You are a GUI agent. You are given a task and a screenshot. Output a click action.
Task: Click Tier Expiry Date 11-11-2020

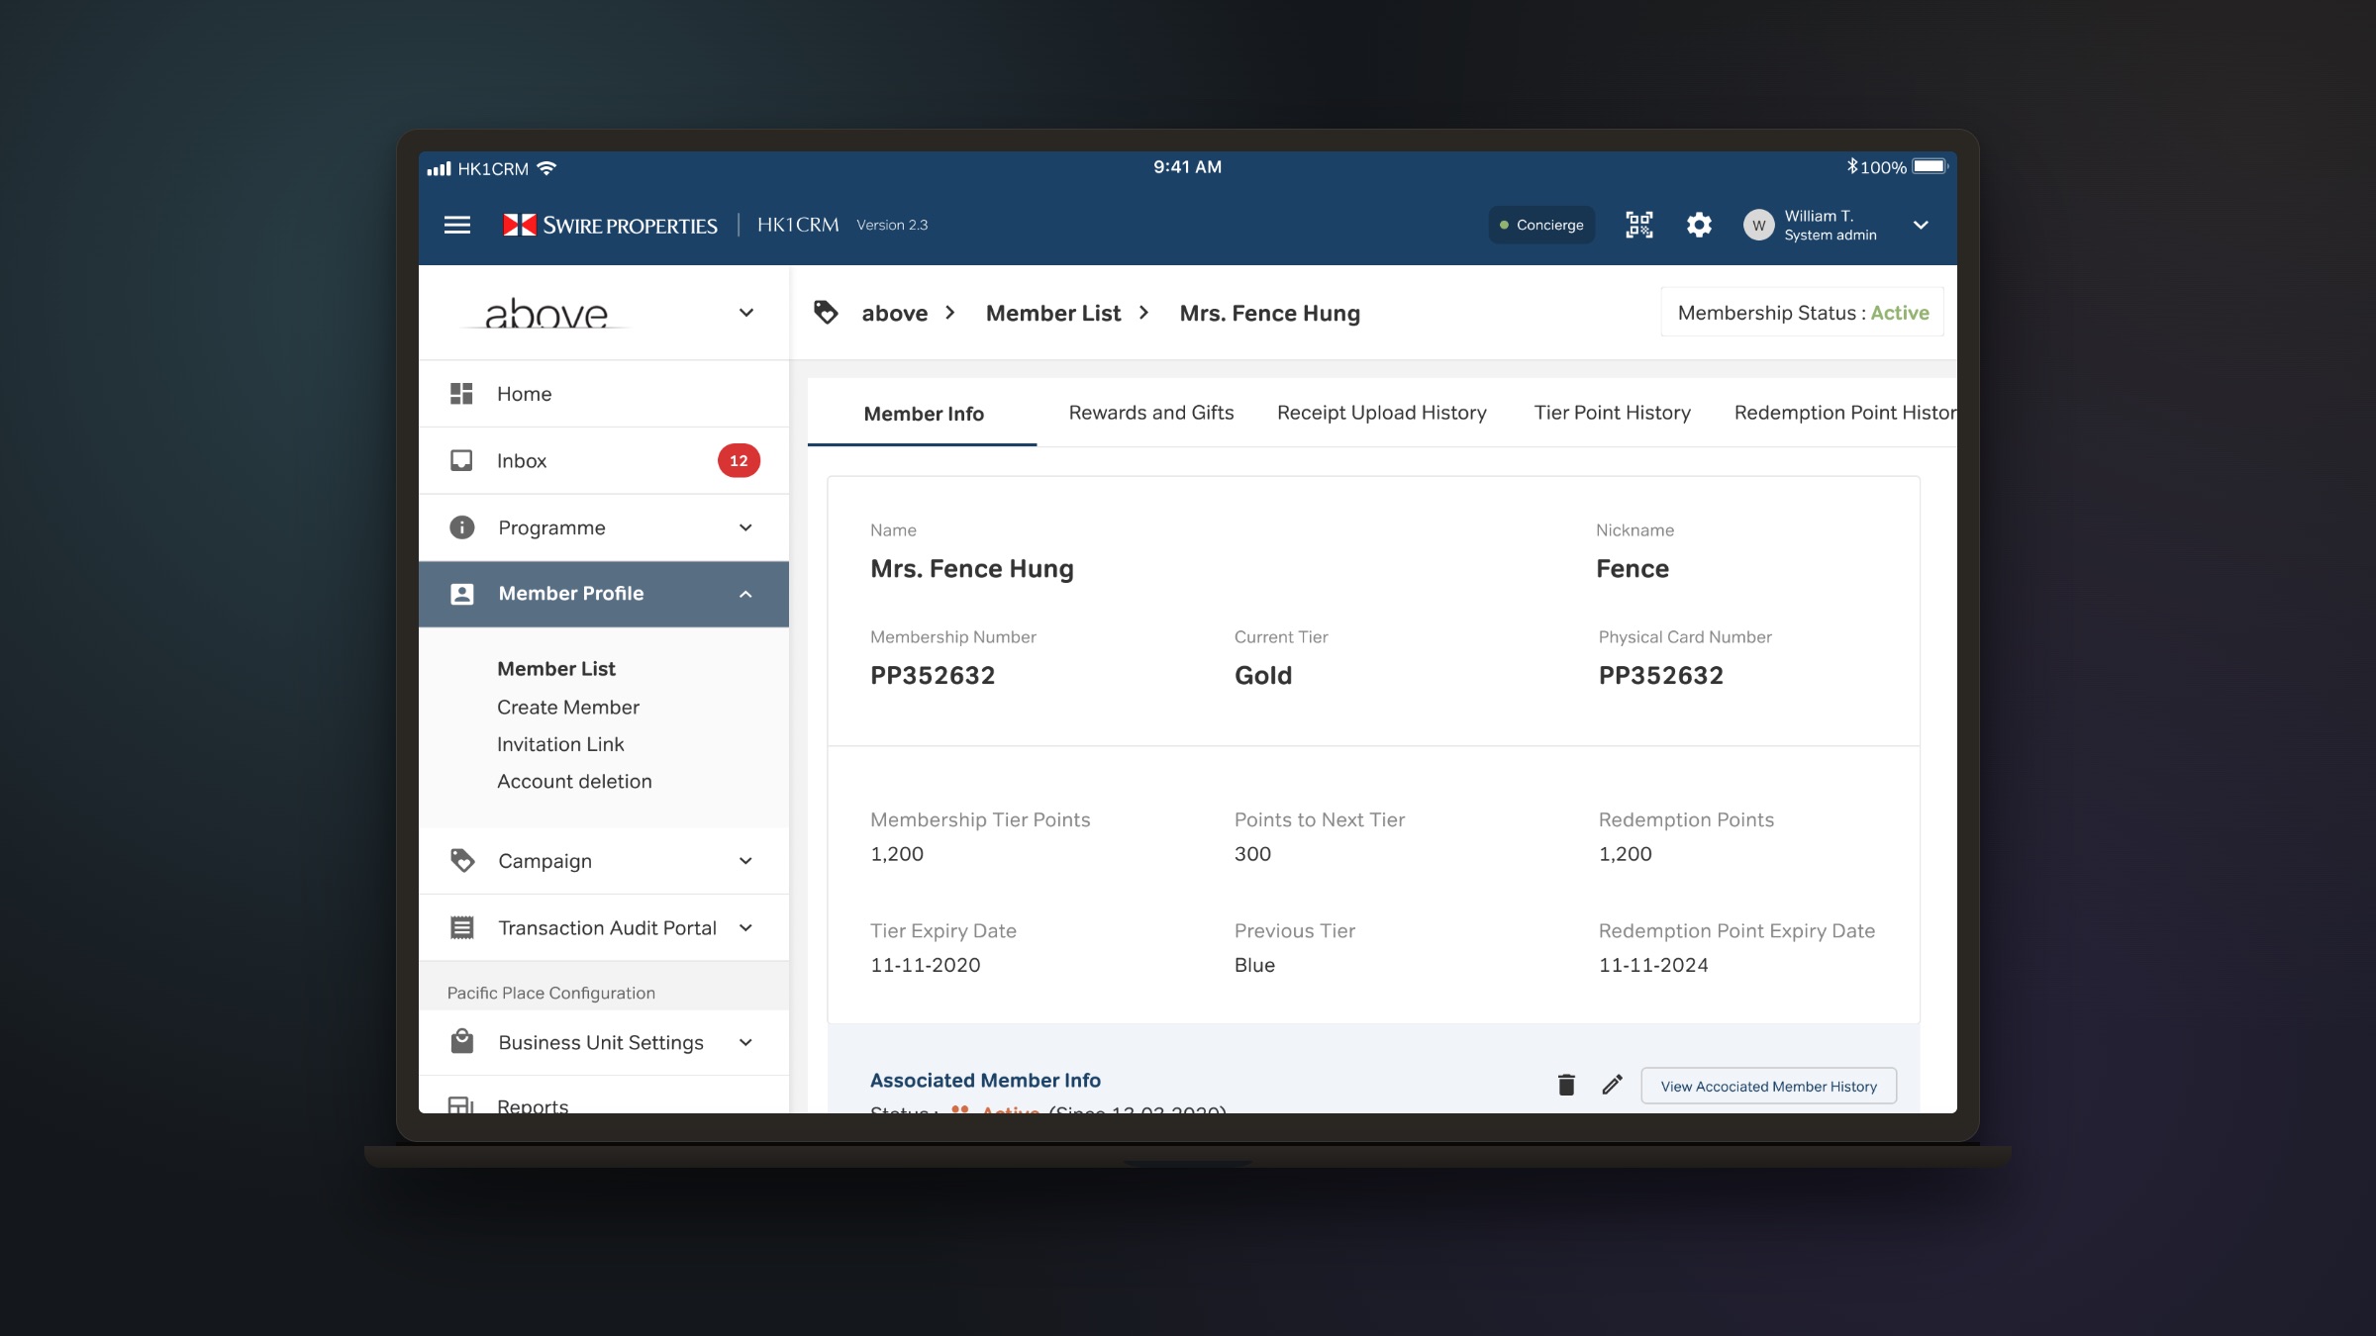[925, 965]
